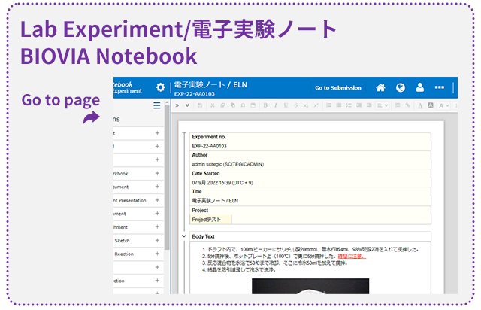The image size is (481, 310).
Task: Click plus next to Presentation item
Action: pos(157,200)
